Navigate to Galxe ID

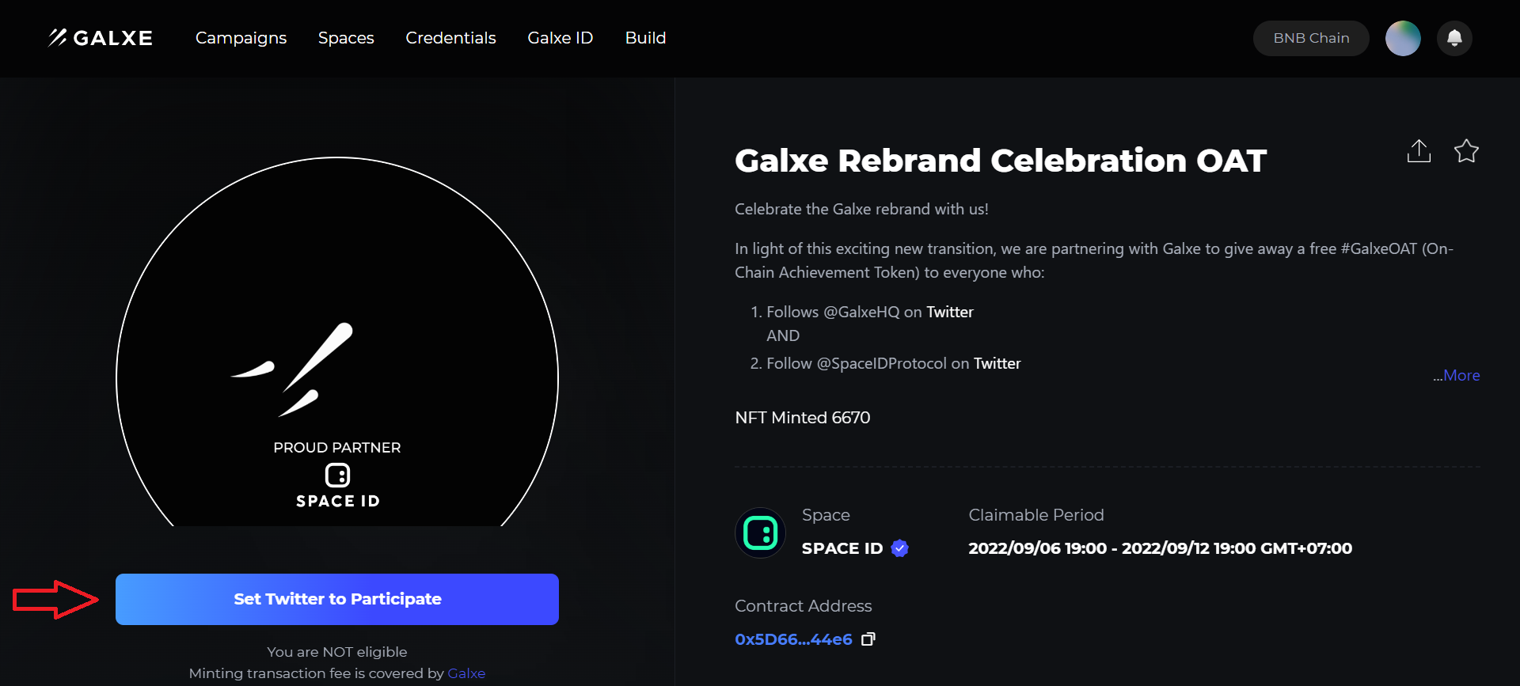pyautogui.click(x=560, y=38)
